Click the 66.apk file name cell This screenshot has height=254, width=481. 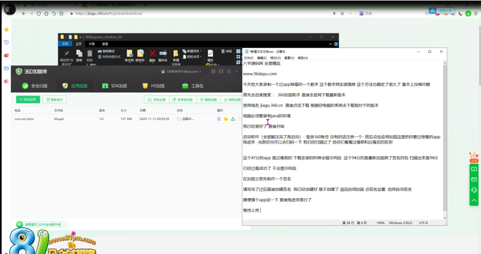click(59, 119)
